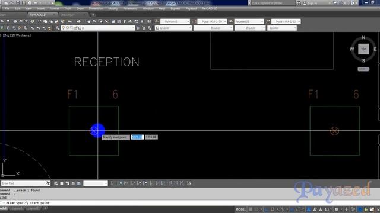The width and height of the screenshot is (380, 213).
Task: Click the Zoom window icon
Action: coord(100,21)
